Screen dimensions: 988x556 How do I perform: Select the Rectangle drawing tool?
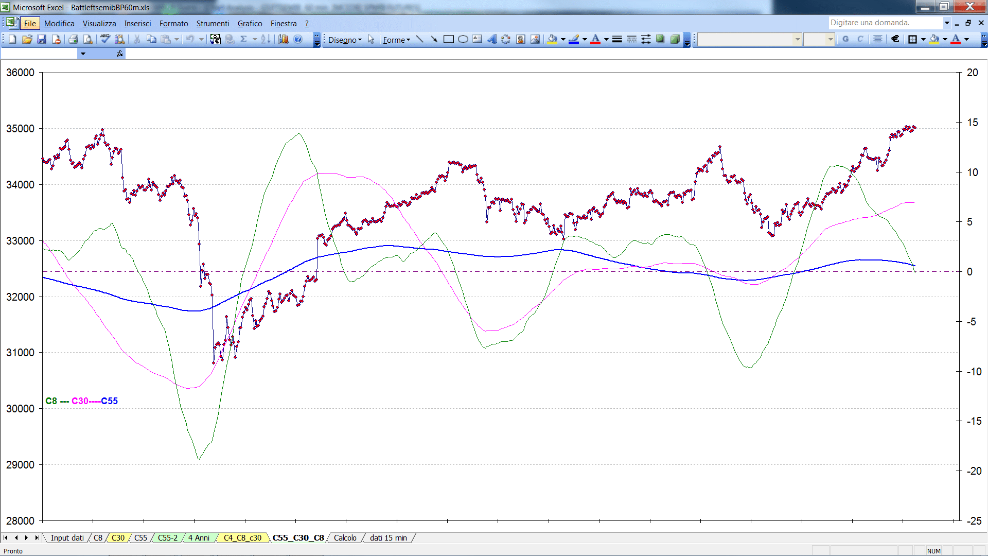pos(449,40)
